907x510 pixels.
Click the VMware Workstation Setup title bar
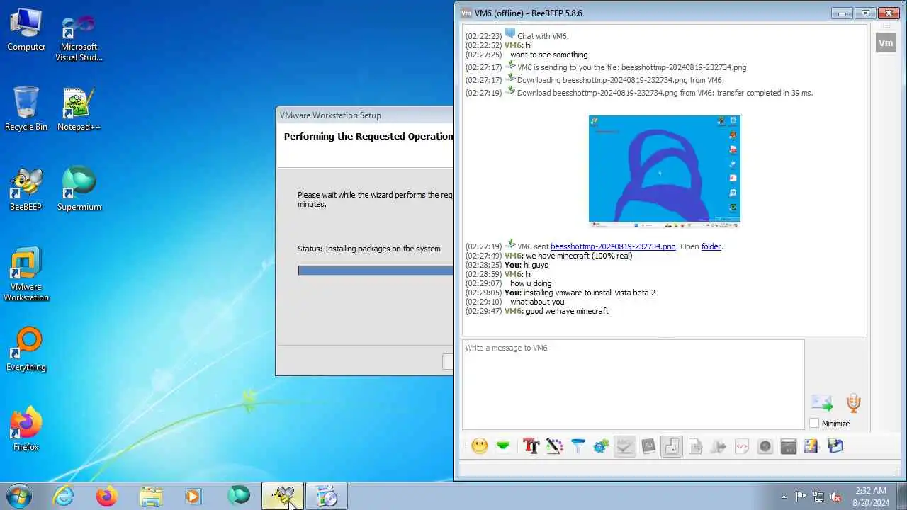tap(364, 115)
